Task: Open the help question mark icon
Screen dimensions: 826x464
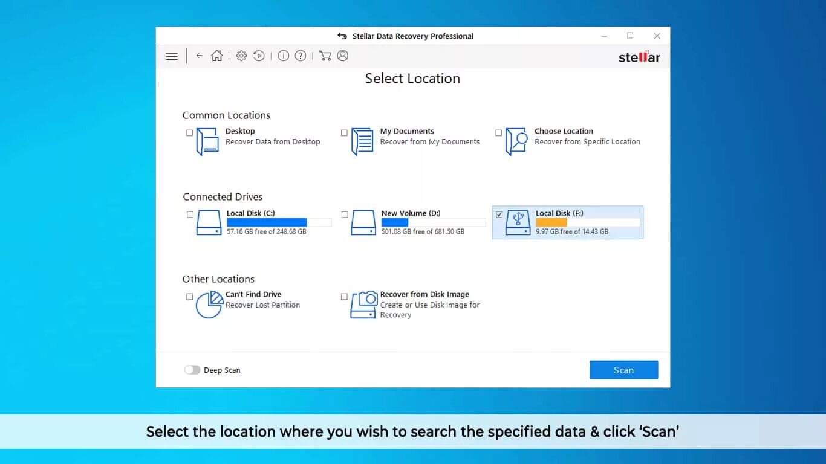Action: point(301,56)
